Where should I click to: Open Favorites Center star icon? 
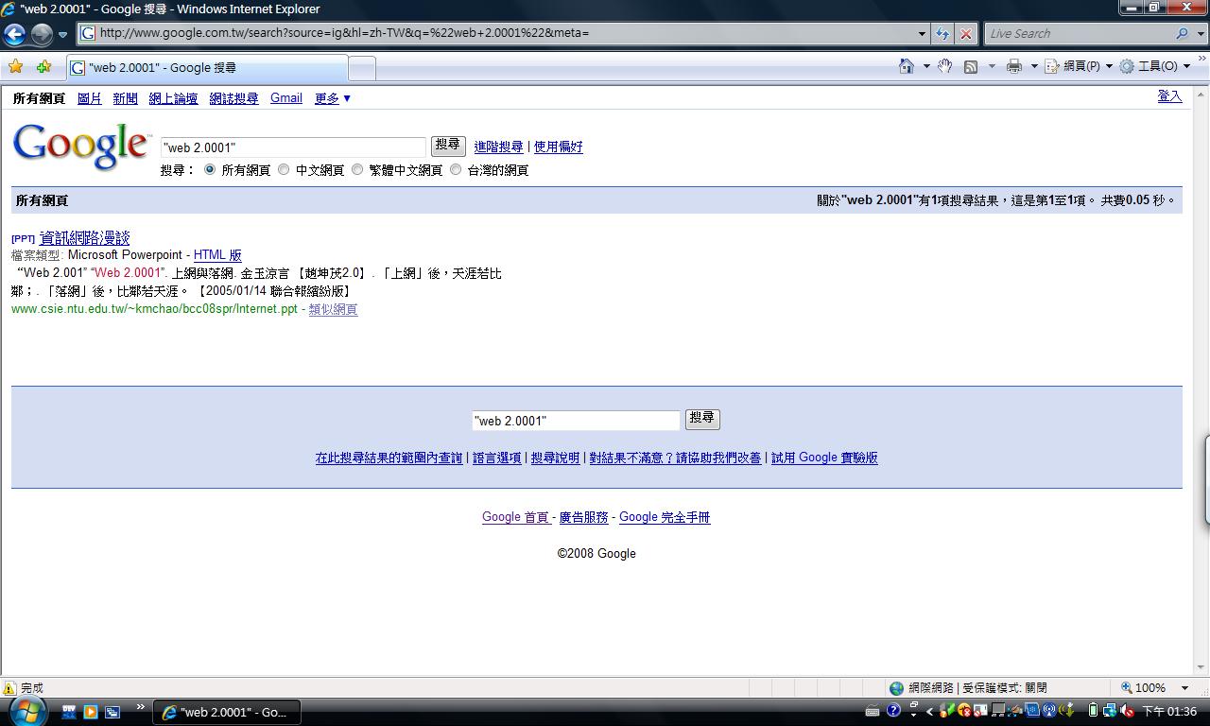click(15, 67)
